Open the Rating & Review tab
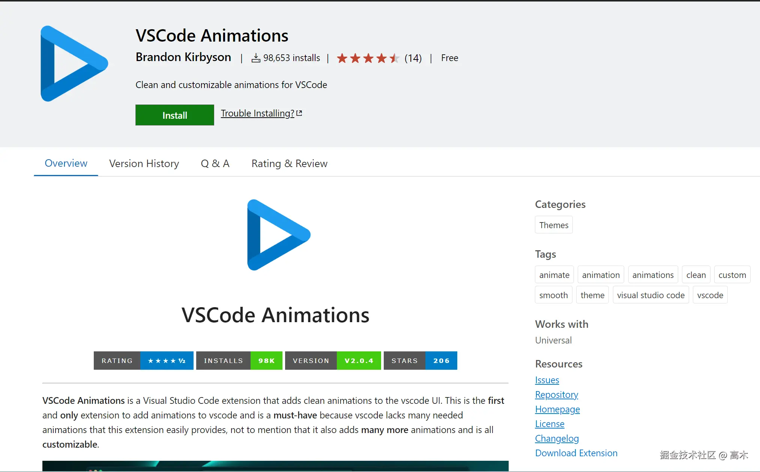This screenshot has height=472, width=760. (289, 164)
